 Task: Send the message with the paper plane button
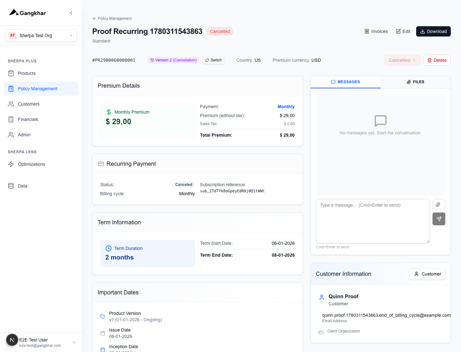(x=439, y=219)
